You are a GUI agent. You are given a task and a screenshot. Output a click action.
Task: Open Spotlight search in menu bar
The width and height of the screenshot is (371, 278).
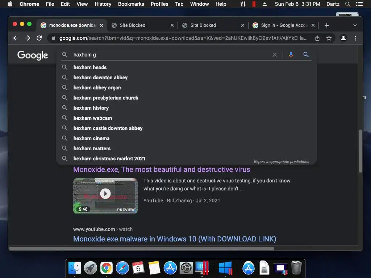[347, 4]
